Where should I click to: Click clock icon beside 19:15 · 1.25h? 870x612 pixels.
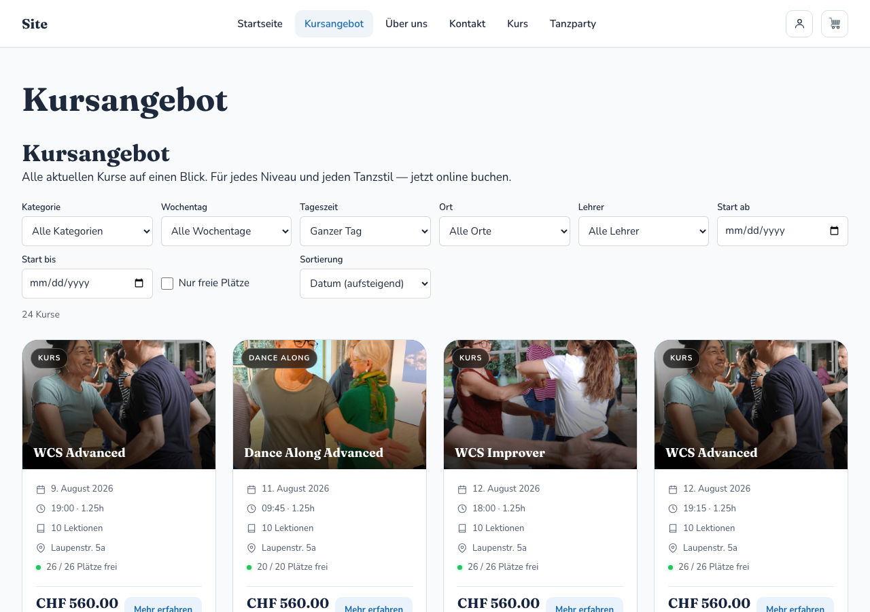click(x=673, y=509)
